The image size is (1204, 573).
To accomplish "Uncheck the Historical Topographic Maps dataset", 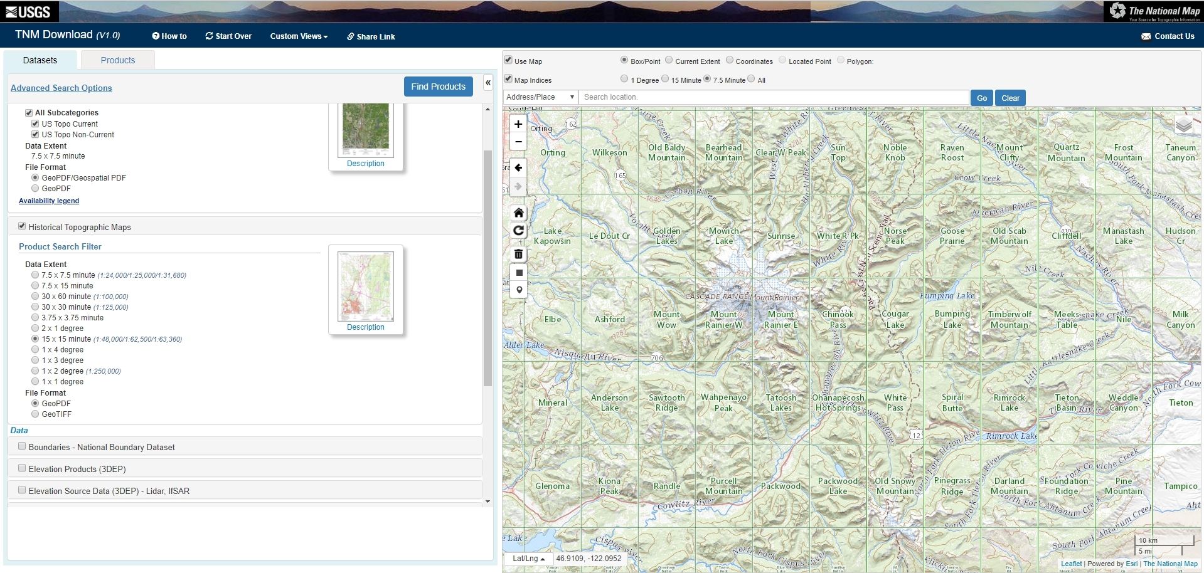I will pos(22,225).
